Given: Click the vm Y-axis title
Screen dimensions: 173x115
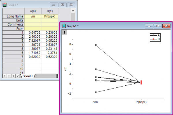Looking at the screenshot, I should coord(65,69).
